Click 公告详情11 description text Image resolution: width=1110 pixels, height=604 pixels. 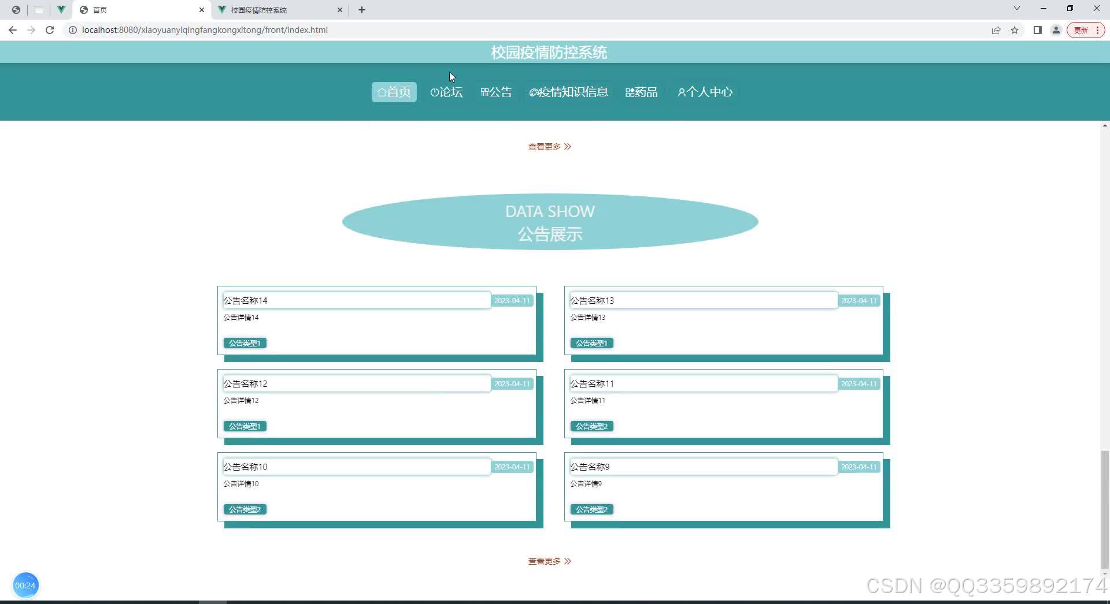coord(588,401)
